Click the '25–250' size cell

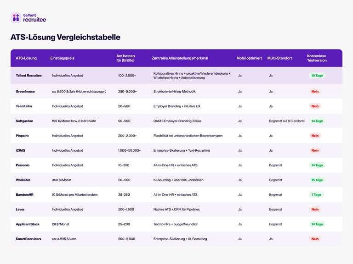click(x=124, y=195)
